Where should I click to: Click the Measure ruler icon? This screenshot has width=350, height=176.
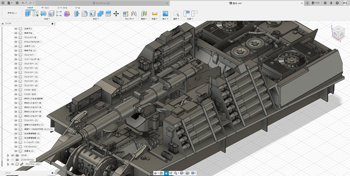[154, 14]
